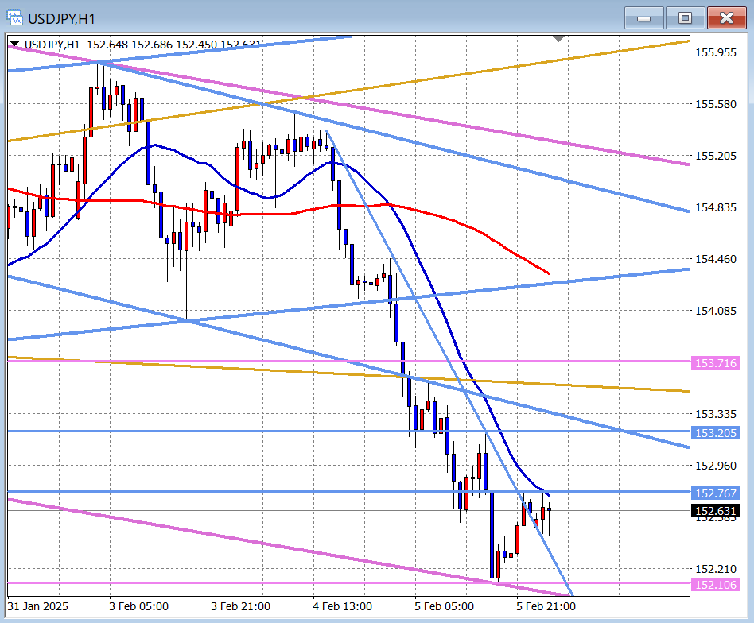Click the 3 Feb 05:00 time axis label

pos(138,606)
